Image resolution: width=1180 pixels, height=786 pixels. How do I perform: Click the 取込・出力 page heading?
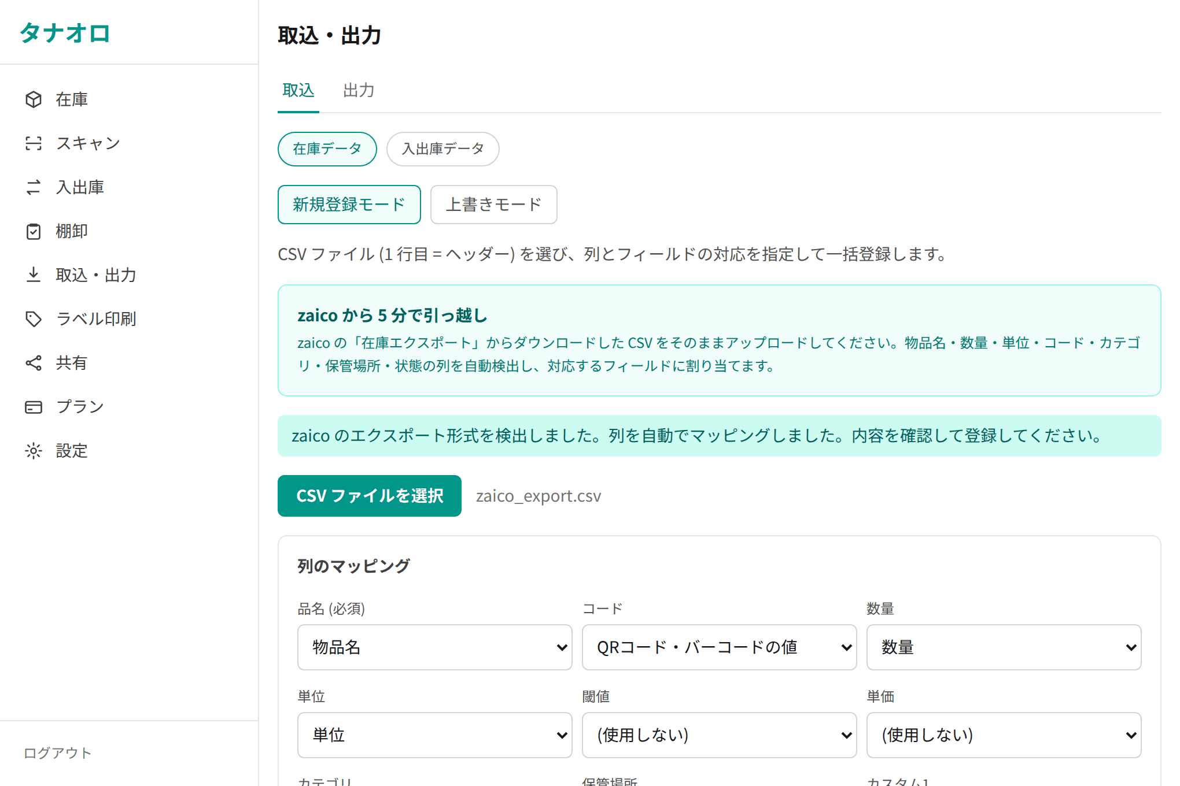pos(330,36)
